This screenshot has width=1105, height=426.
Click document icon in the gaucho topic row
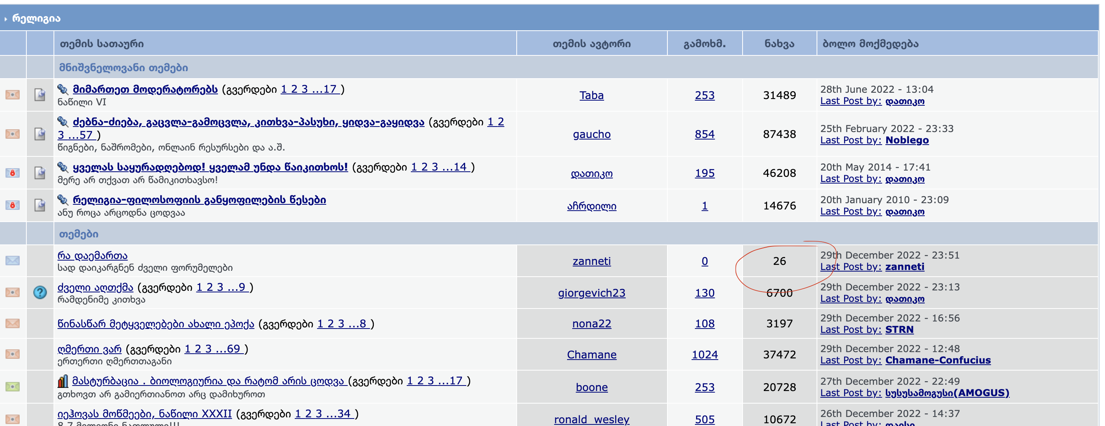click(40, 134)
